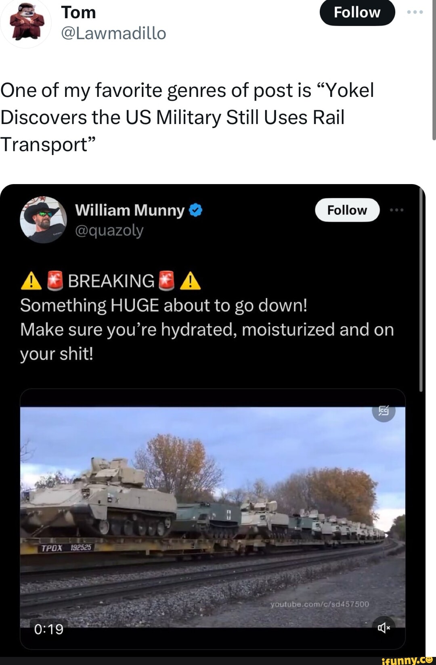This screenshot has width=436, height=665.
Task: Click the blue verified badge
Action: 195,210
